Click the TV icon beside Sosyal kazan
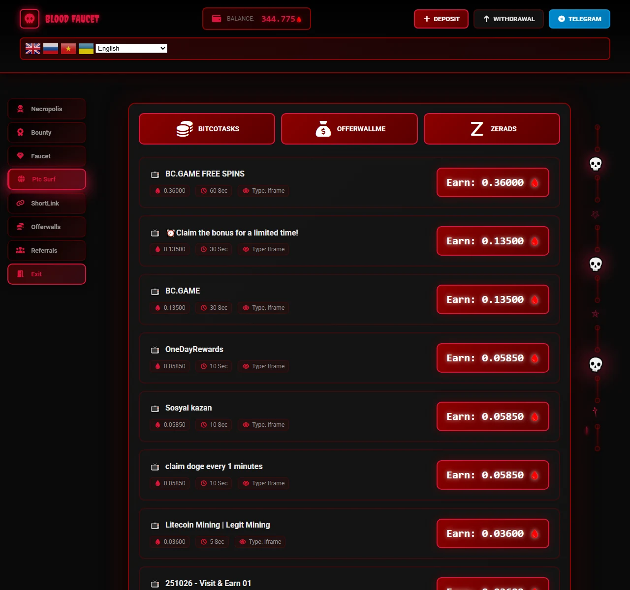The height and width of the screenshot is (590, 630). [x=155, y=408]
